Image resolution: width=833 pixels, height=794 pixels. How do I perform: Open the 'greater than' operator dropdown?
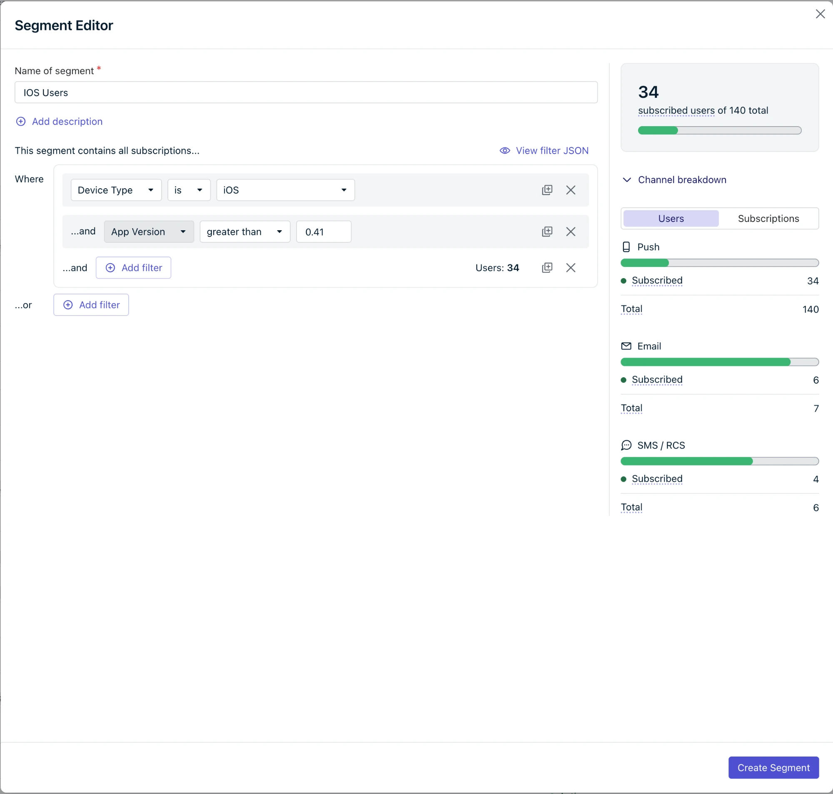point(244,231)
